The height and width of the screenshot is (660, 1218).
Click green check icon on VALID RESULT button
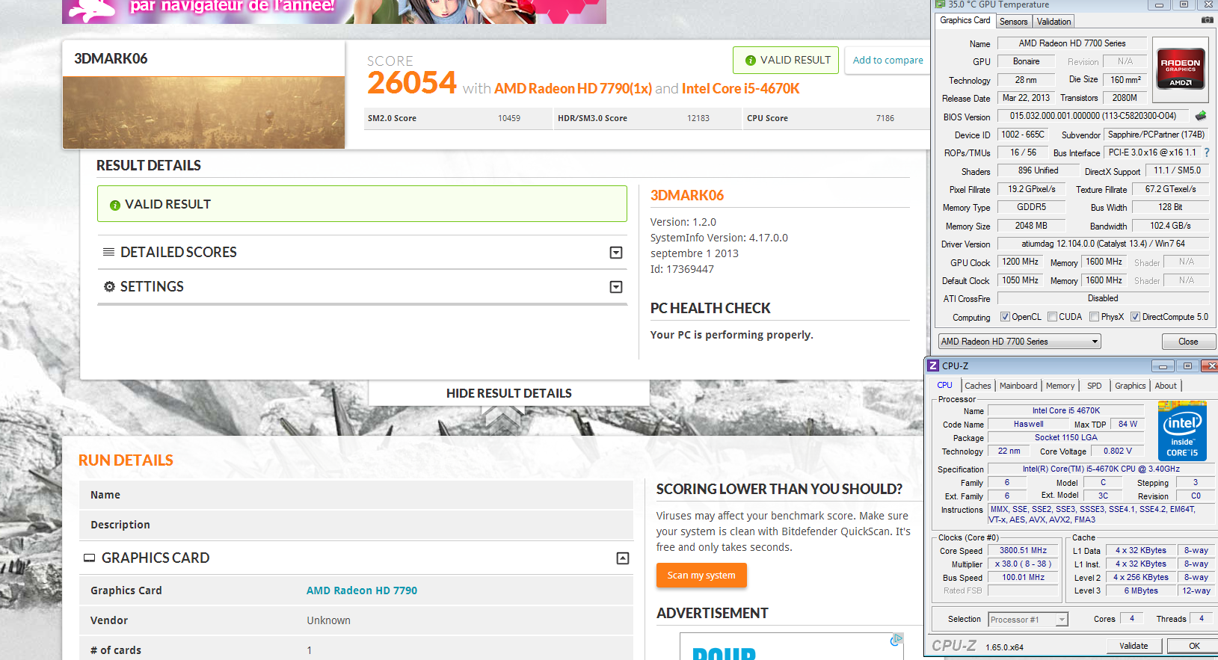tap(750, 61)
